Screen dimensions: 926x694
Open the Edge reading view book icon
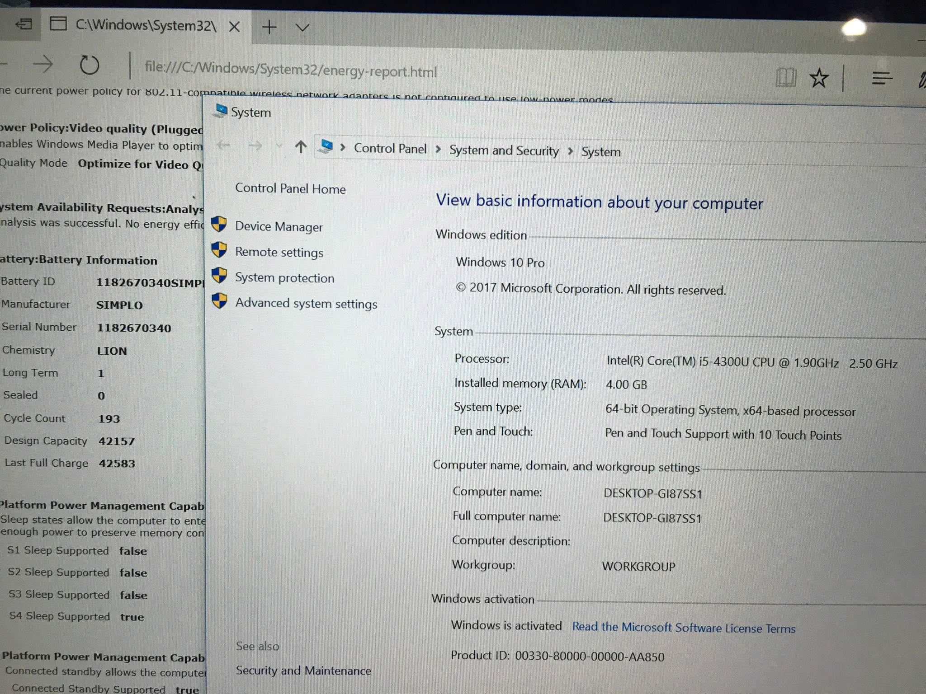click(x=786, y=77)
